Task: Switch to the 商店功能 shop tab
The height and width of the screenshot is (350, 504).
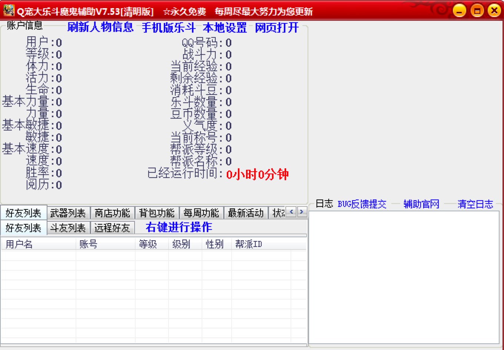Action: click(x=113, y=212)
